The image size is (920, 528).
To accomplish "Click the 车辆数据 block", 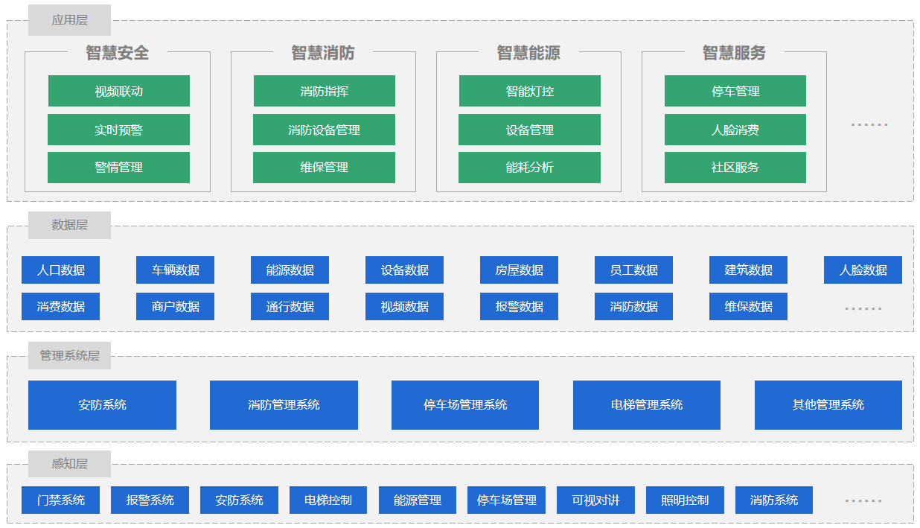I will click(175, 270).
